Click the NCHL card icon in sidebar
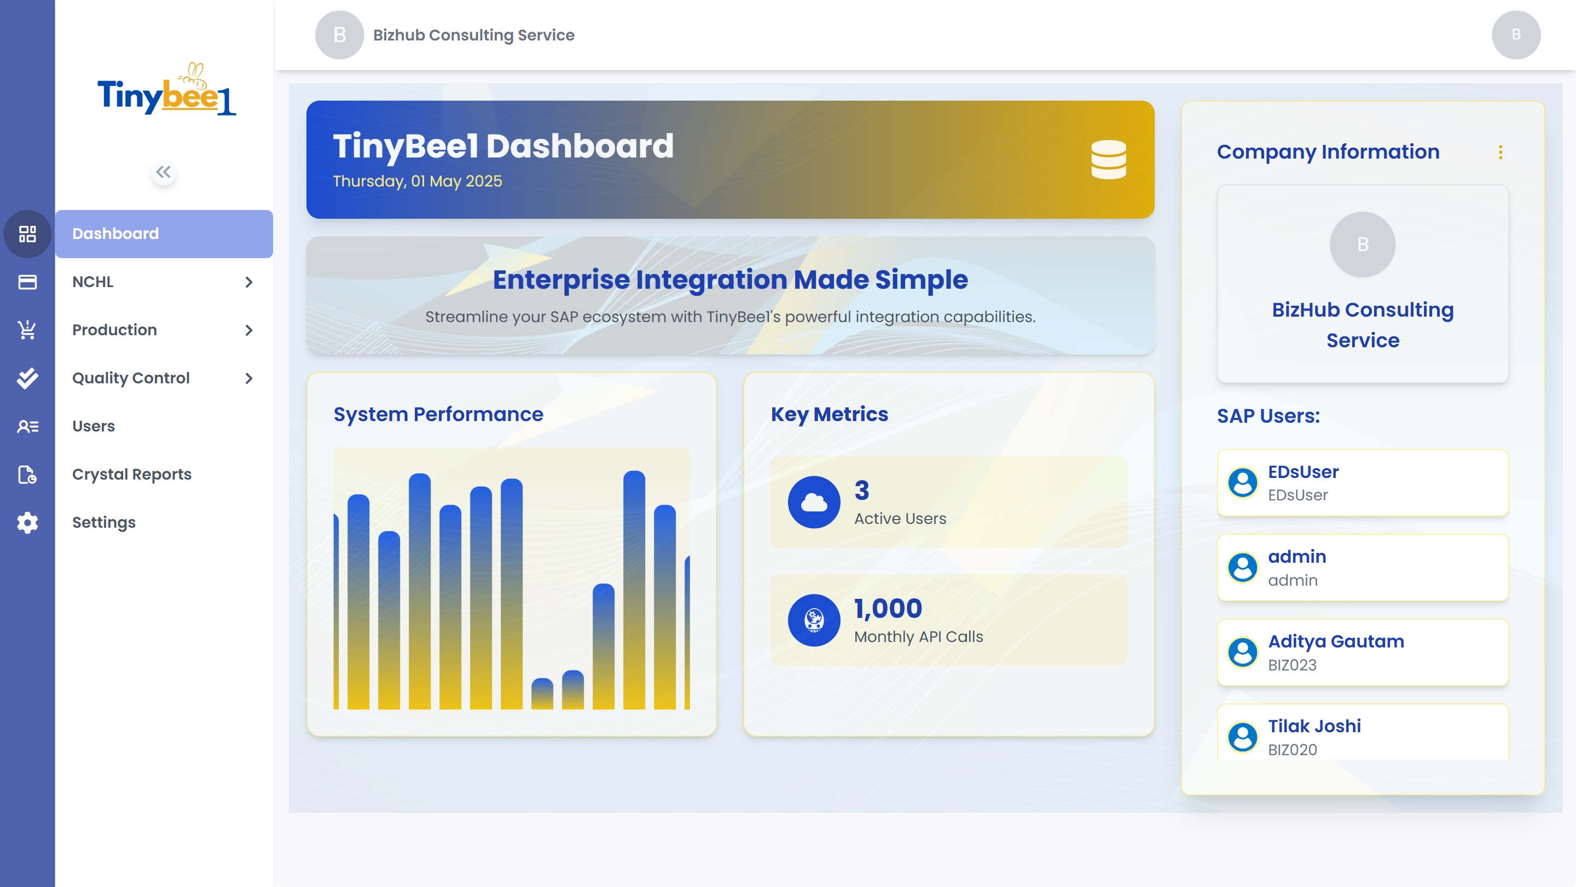The width and height of the screenshot is (1576, 887). tap(27, 282)
